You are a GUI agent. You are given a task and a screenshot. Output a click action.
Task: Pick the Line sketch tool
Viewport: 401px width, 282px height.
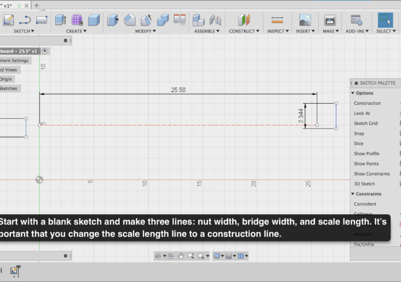pos(25,20)
